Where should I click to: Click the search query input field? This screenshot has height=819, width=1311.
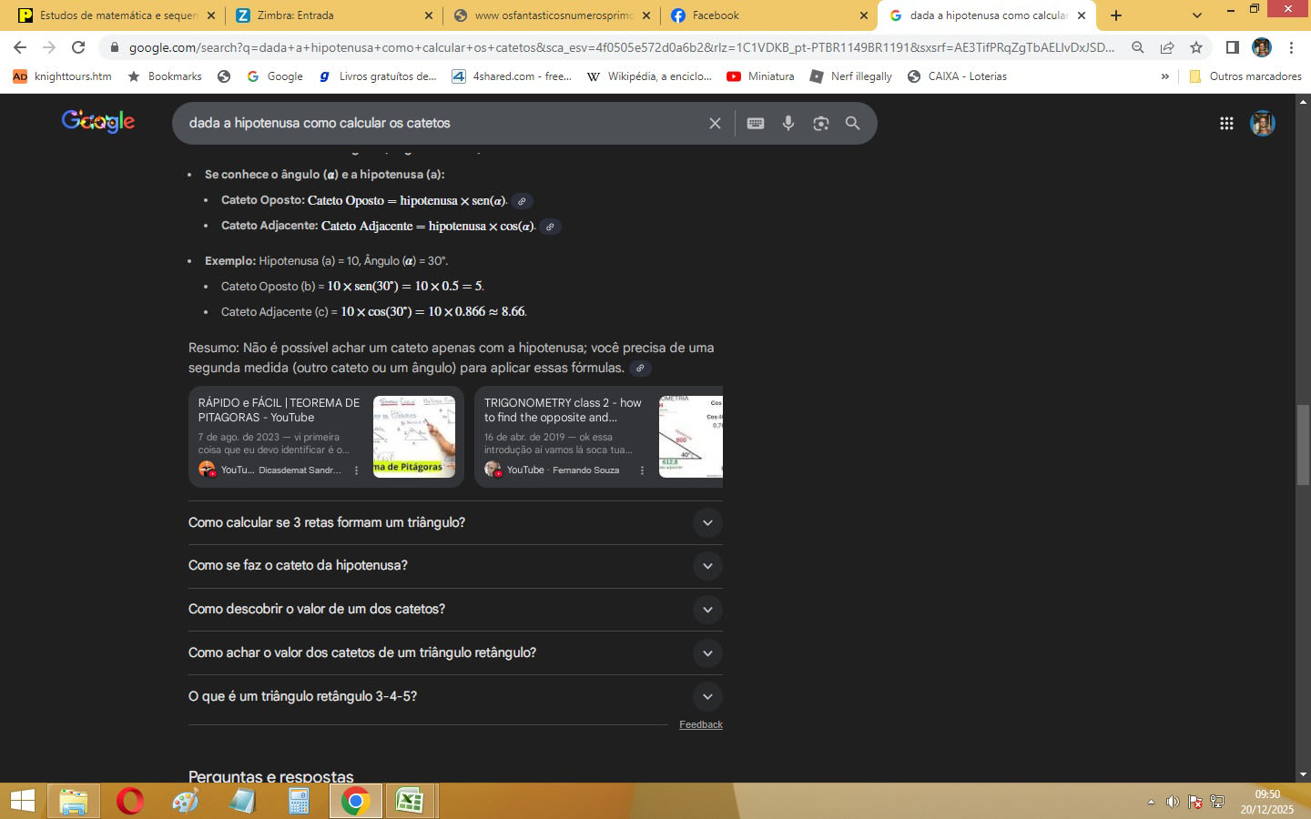pyautogui.click(x=437, y=123)
